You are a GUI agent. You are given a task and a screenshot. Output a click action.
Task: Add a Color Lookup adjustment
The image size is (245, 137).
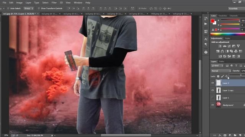[x=240, y=51]
